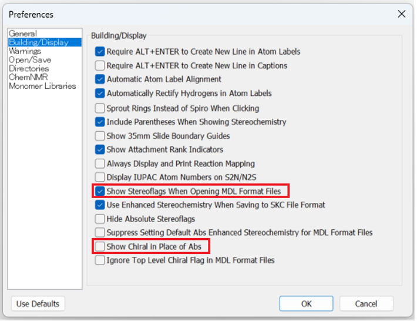The image size is (417, 321).
Task: Open the Warnings preferences category
Action: point(25,51)
